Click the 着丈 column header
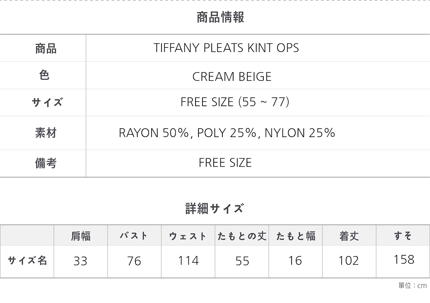Viewport: 430px width, 303px height. coord(349,236)
